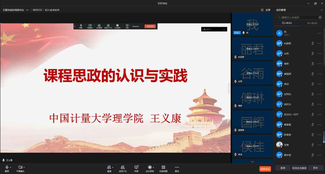Collapse video tile strip using side handle
The width and height of the screenshot is (325, 174).
click(x=229, y=88)
